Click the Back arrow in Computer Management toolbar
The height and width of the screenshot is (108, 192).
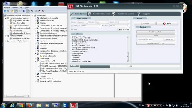pos(5,11)
